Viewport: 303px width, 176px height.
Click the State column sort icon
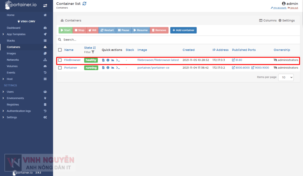94,48
